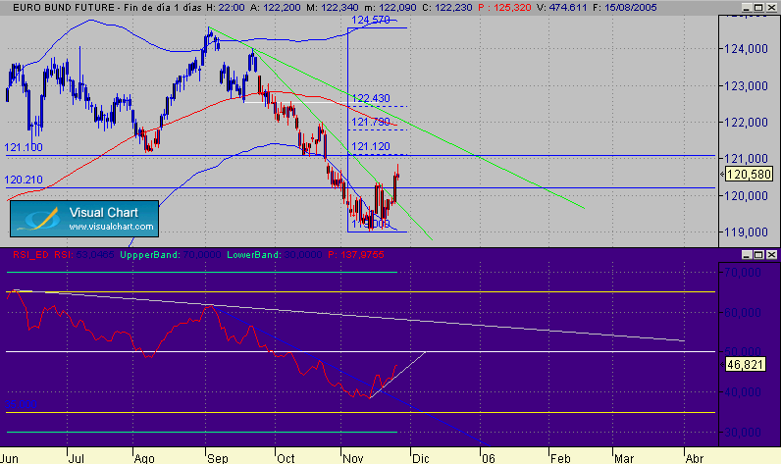The width and height of the screenshot is (781, 464).
Task: Maximize the RSI_ED indicator pane
Action: [x=758, y=255]
